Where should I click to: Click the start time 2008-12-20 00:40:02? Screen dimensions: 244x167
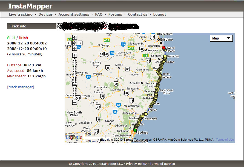tap(27, 43)
